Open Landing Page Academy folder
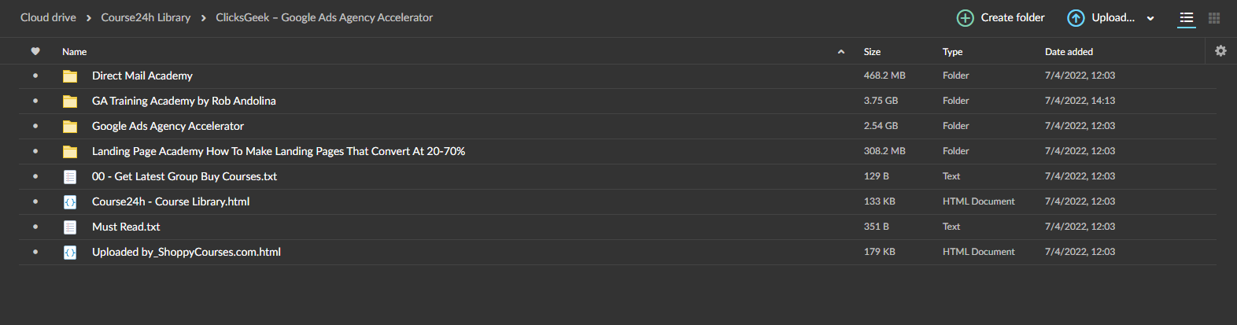Image resolution: width=1237 pixels, height=325 pixels. (279, 151)
